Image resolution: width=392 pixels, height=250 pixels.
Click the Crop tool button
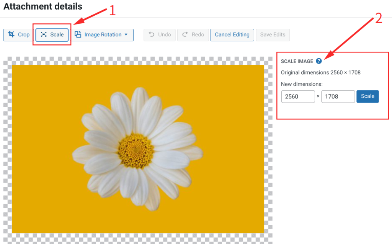[x=18, y=35]
